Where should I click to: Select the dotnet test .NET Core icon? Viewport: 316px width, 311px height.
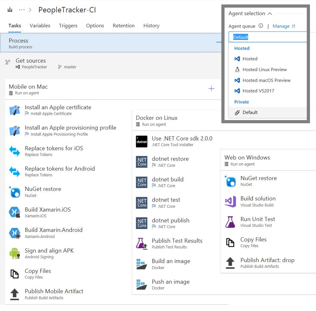(141, 203)
